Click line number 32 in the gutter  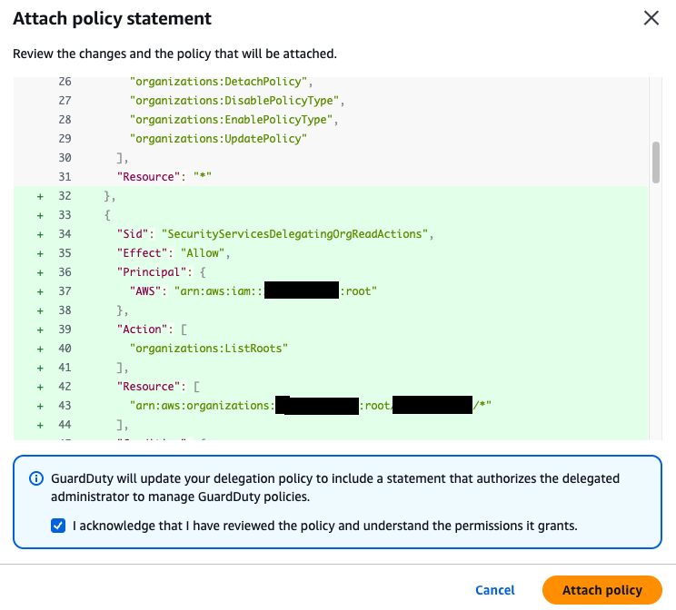(x=65, y=196)
